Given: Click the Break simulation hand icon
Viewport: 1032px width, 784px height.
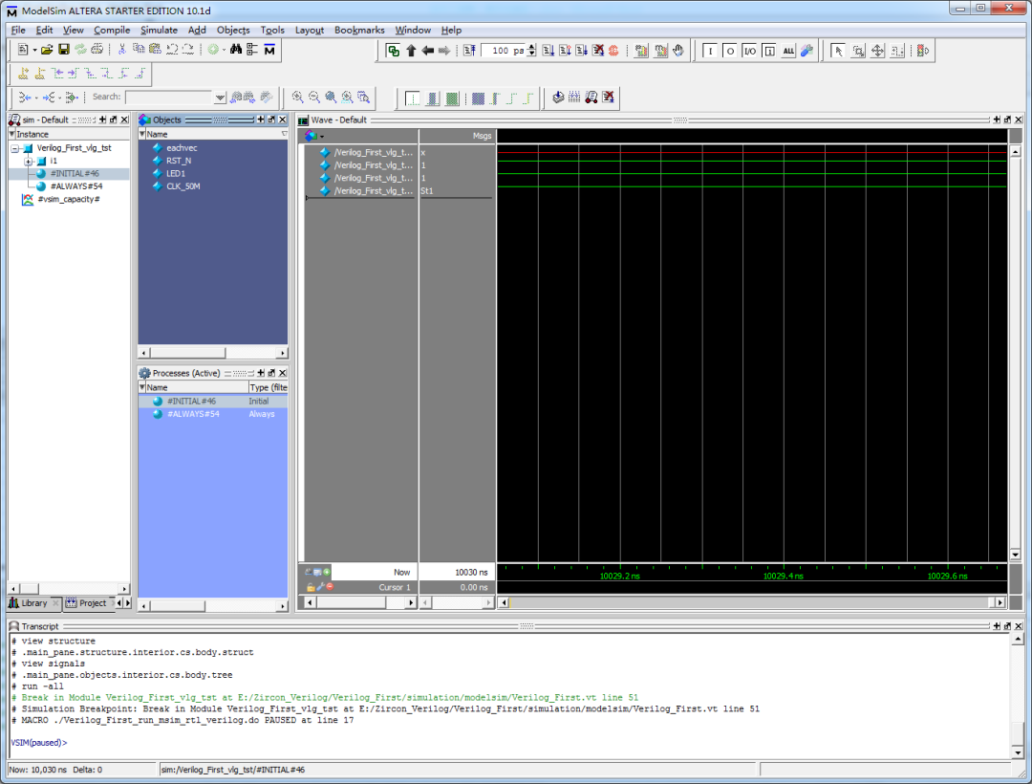Looking at the screenshot, I should 678,51.
